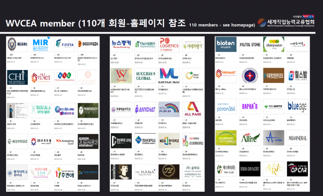Click the MIR company logo
Image resolution: width=323 pixels, height=196 pixels.
click(41, 44)
